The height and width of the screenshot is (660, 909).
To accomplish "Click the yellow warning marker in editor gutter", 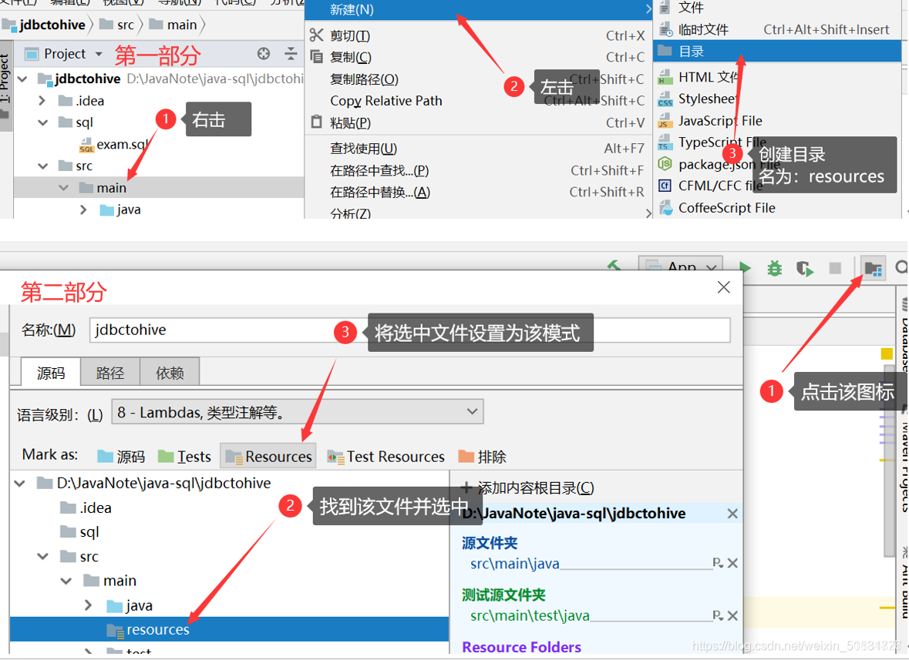I will [887, 353].
